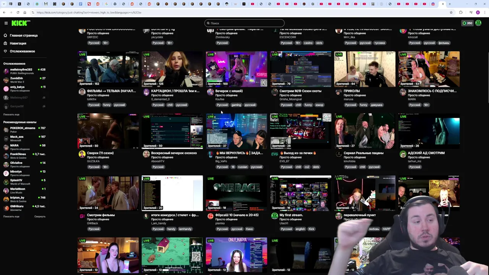Reload page with browser refresh button

tap(18, 12)
